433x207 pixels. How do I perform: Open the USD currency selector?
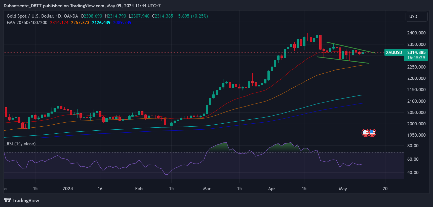click(416, 17)
